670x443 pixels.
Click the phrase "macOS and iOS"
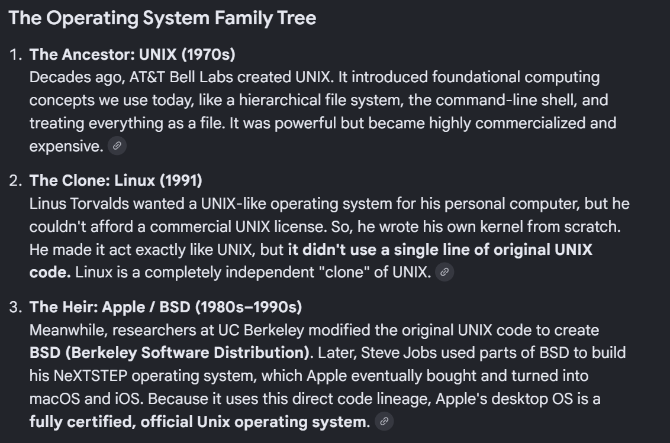(x=86, y=399)
